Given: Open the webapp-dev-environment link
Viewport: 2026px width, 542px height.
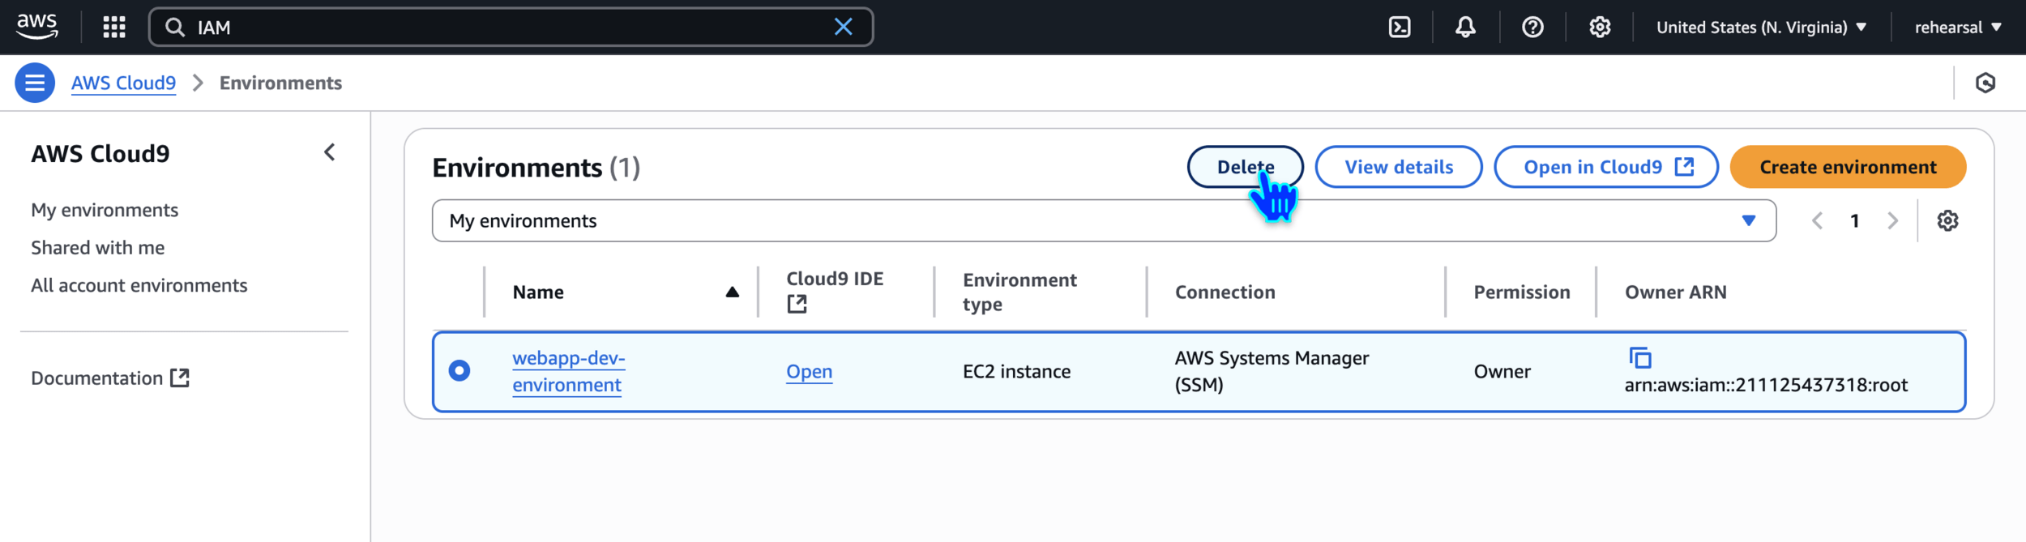Looking at the screenshot, I should pos(568,371).
